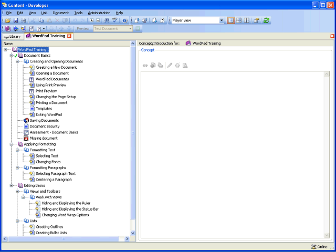Collapse the WordPad Training root node
Image resolution: width=336 pixels, height=252 pixels.
[5, 50]
